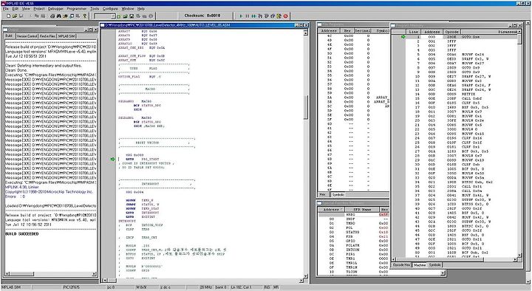The width and height of the screenshot is (532, 291).
Task: Click the Line column header in Program Memory
Action: pos(414,32)
